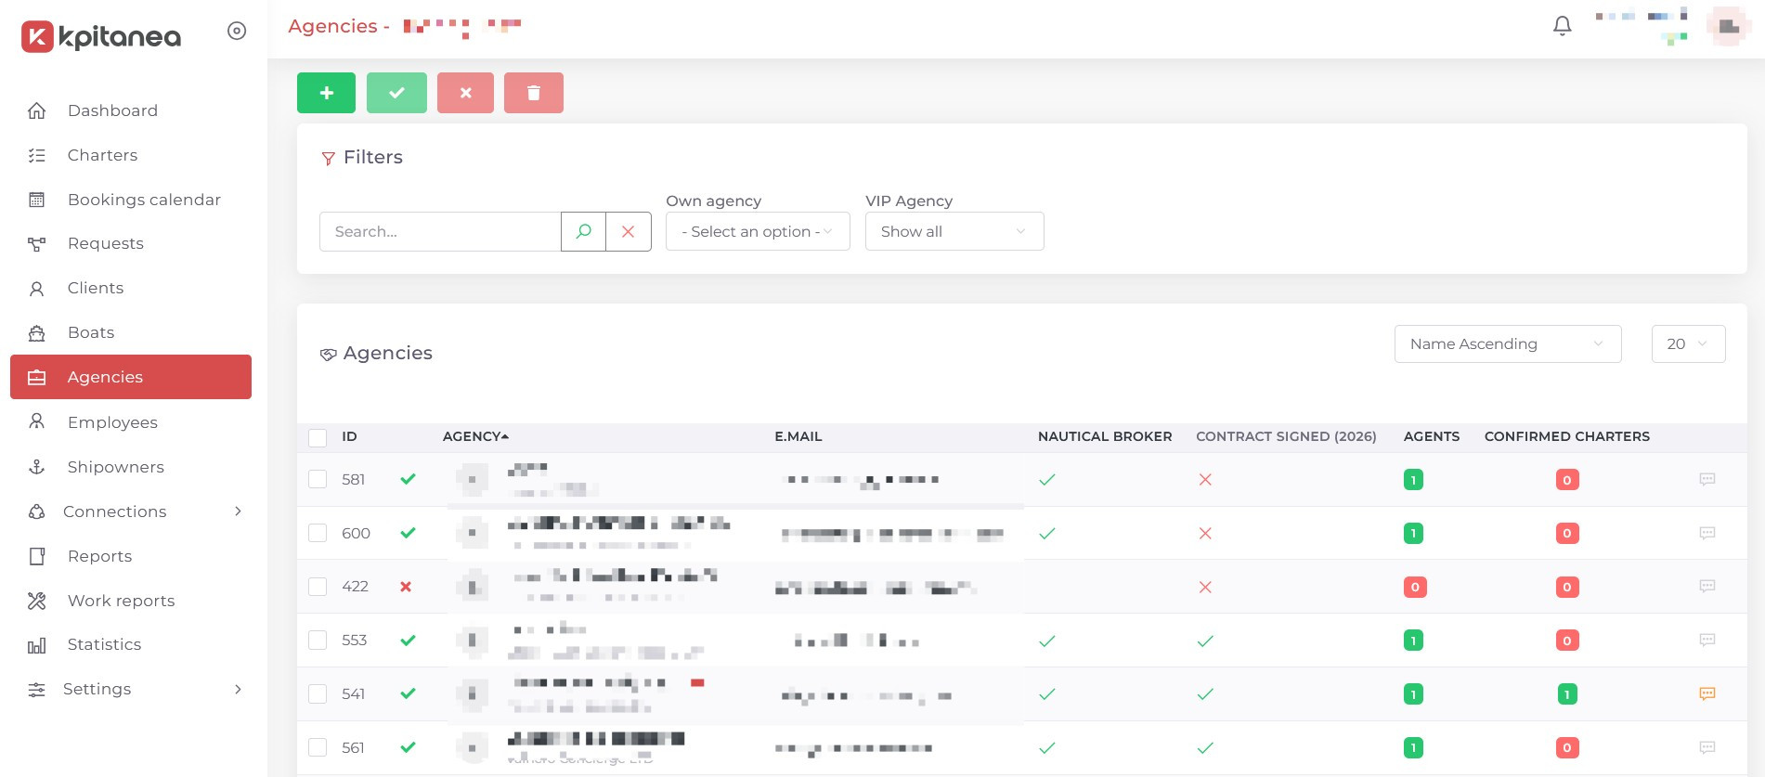
Task: Open user avatar in top right
Action: 1728,26
